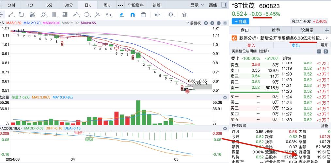
Task: Select the Aa text annotation tool
Action: (x=108, y=15)
